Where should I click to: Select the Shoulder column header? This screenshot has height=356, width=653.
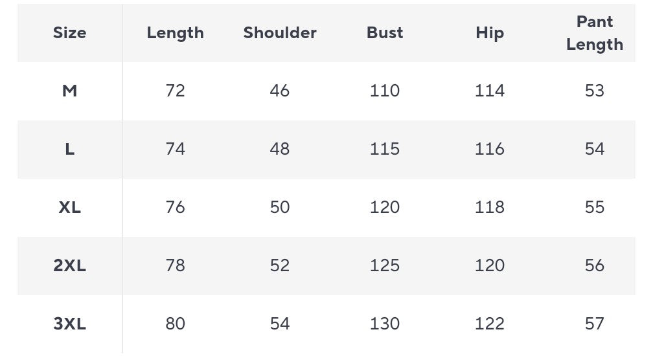pos(280,33)
